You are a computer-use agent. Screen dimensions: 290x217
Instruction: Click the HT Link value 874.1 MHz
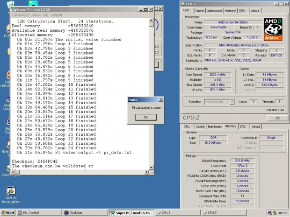click(x=217, y=90)
